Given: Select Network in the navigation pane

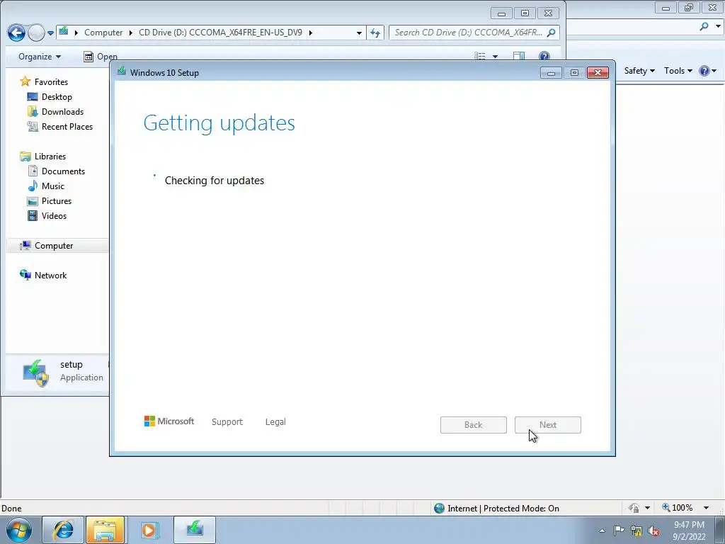Looking at the screenshot, I should [x=43, y=276].
